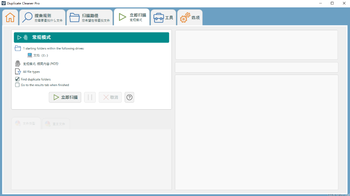The height and width of the screenshot is (196, 350).
Task: Click the magnifier icon for 搜索规则
Action: coord(27,17)
